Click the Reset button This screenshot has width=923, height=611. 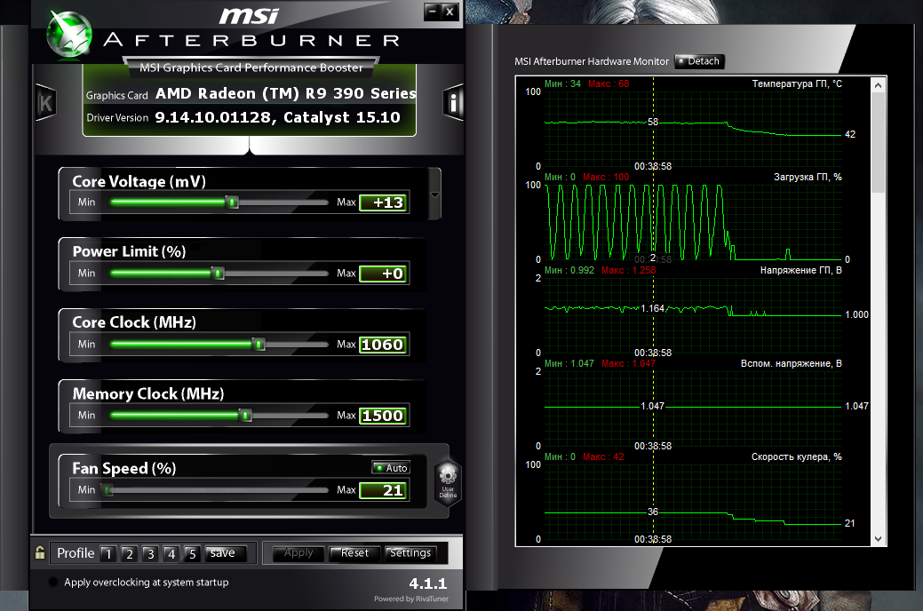click(x=354, y=552)
